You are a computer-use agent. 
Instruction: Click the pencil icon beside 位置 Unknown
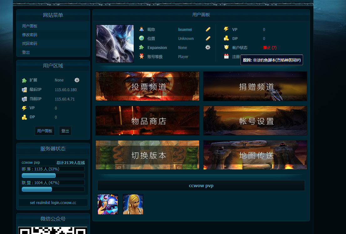point(207,38)
